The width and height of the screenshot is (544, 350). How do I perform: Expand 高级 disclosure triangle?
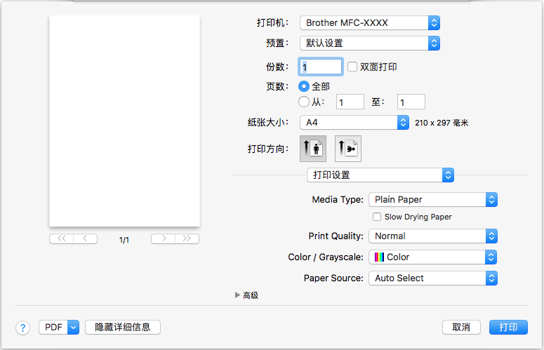[x=237, y=295]
